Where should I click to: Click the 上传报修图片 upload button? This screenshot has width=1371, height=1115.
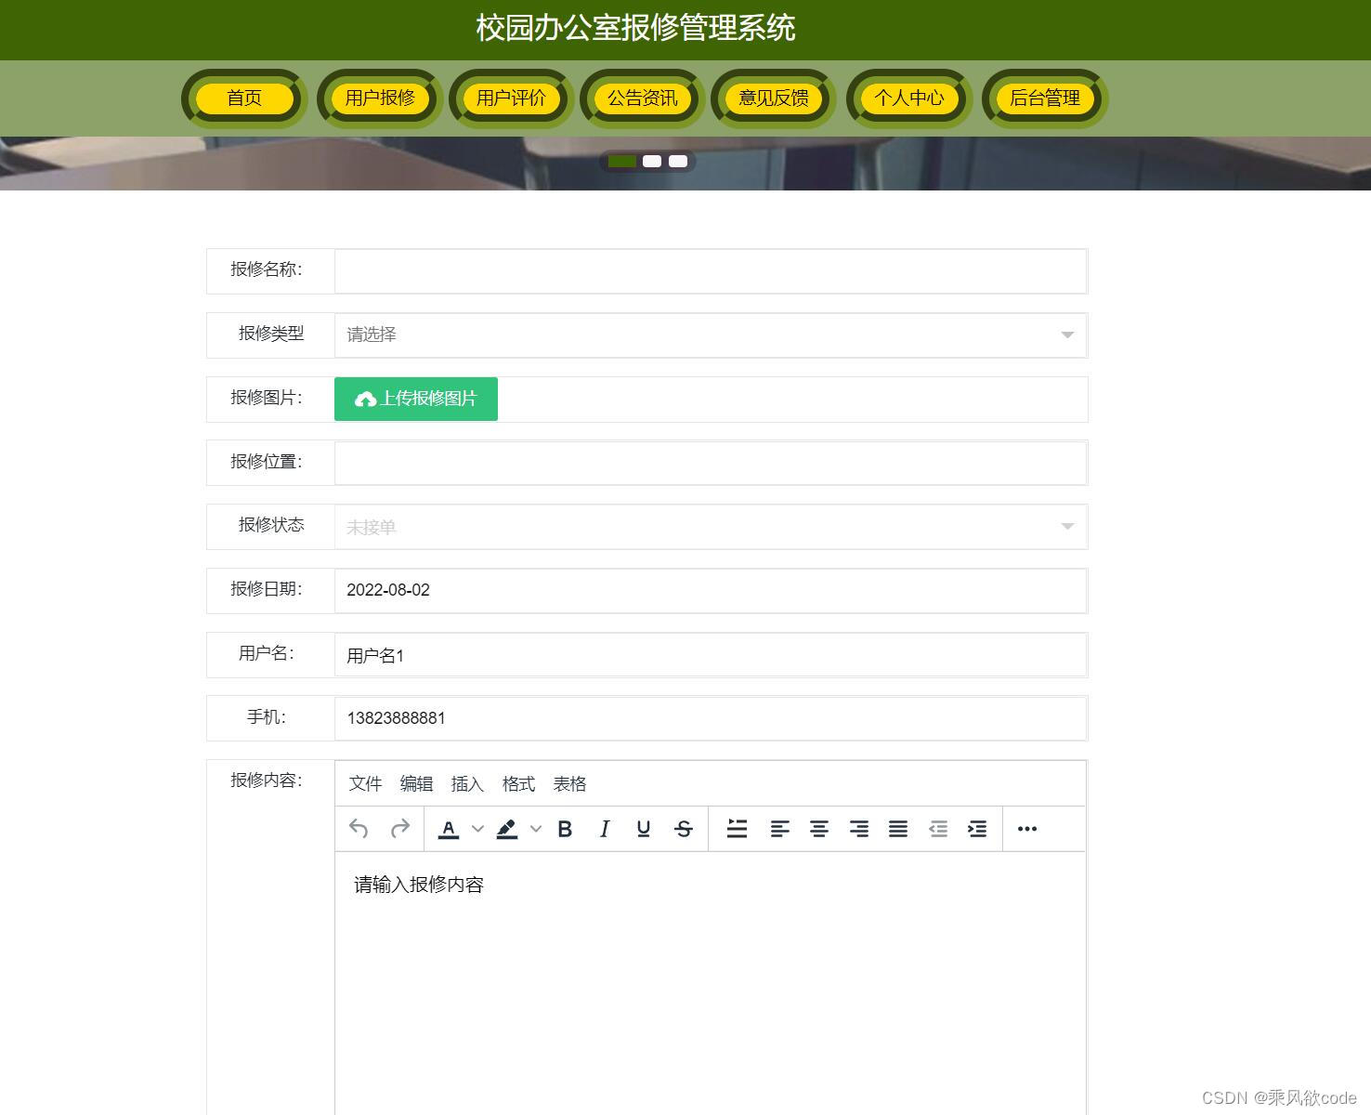[415, 399]
